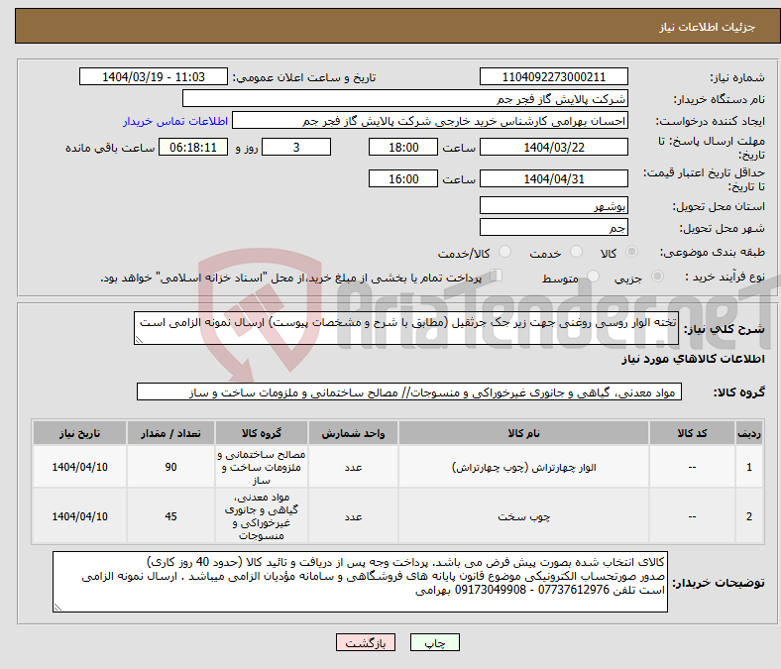Click the جزئیات اطلاعات نیاز page header
Viewport: 781px width, 669px height.
(707, 27)
